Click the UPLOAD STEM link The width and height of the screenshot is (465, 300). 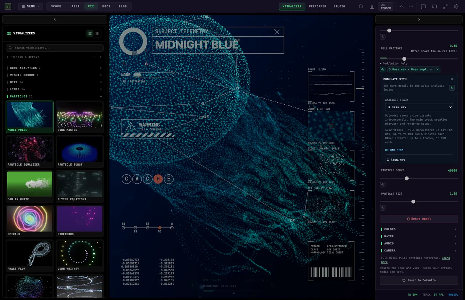pos(394,150)
